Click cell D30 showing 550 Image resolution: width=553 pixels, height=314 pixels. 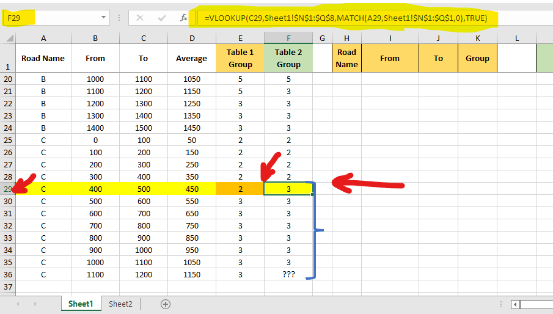[192, 201]
